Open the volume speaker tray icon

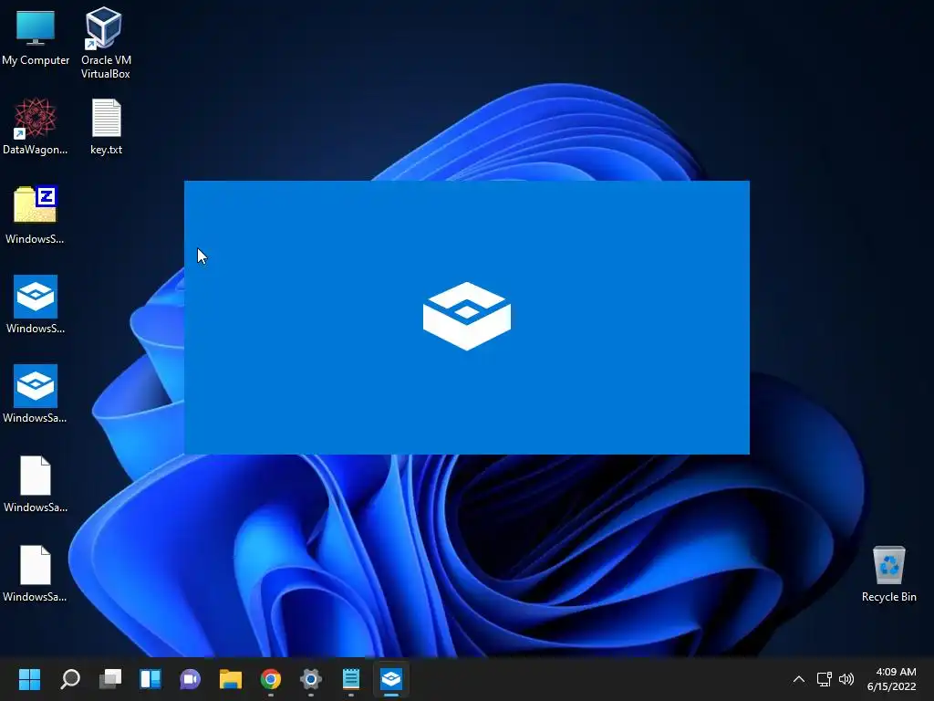coord(846,679)
